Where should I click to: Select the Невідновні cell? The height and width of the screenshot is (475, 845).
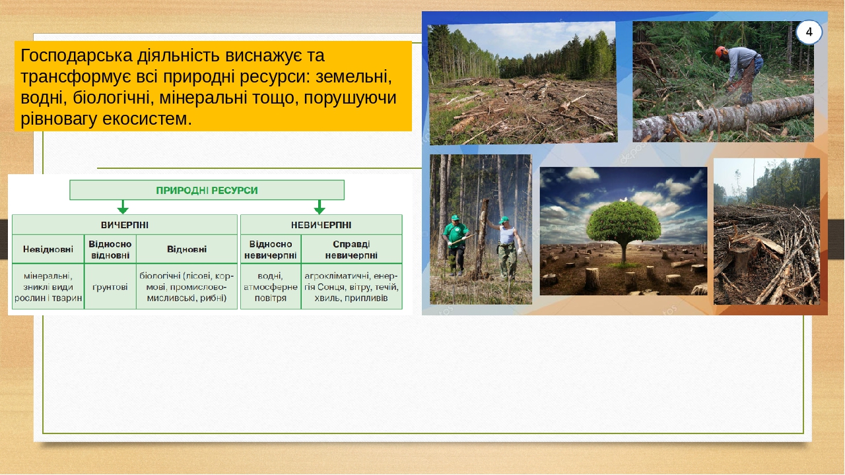[x=48, y=249]
